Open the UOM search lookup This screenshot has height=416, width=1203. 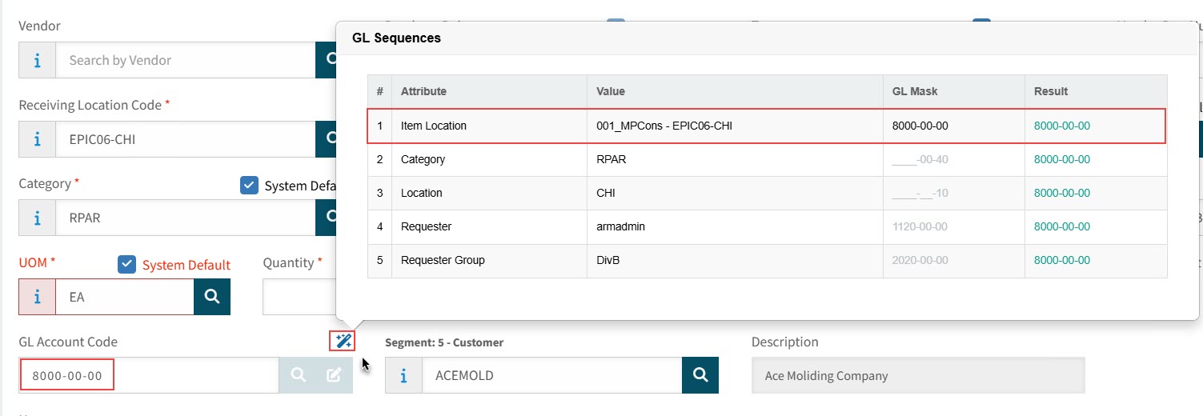coord(212,297)
